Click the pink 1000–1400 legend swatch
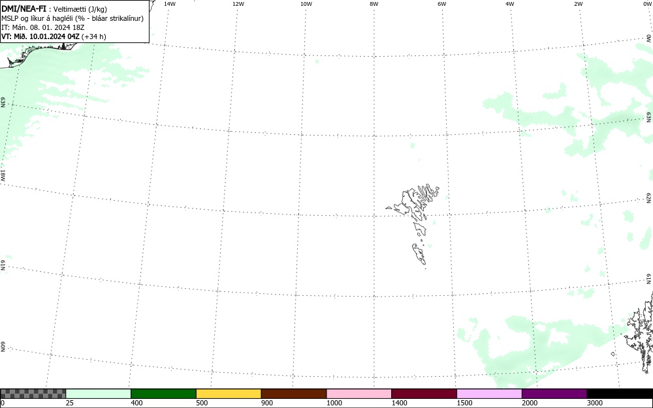The height and width of the screenshot is (408, 653). (359, 394)
